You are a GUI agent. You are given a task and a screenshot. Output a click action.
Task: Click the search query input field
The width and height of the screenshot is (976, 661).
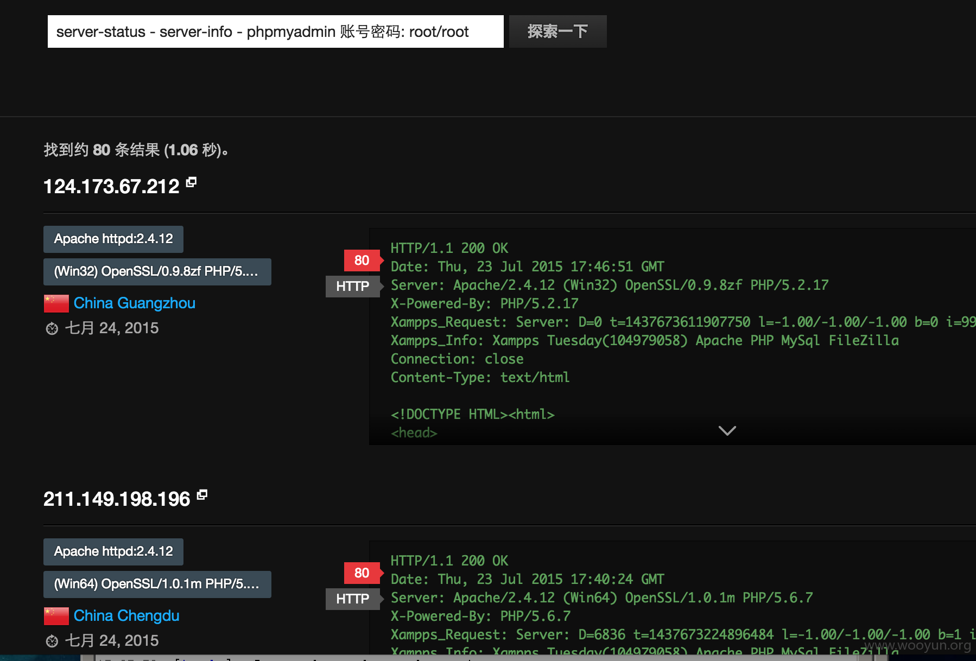[275, 31]
